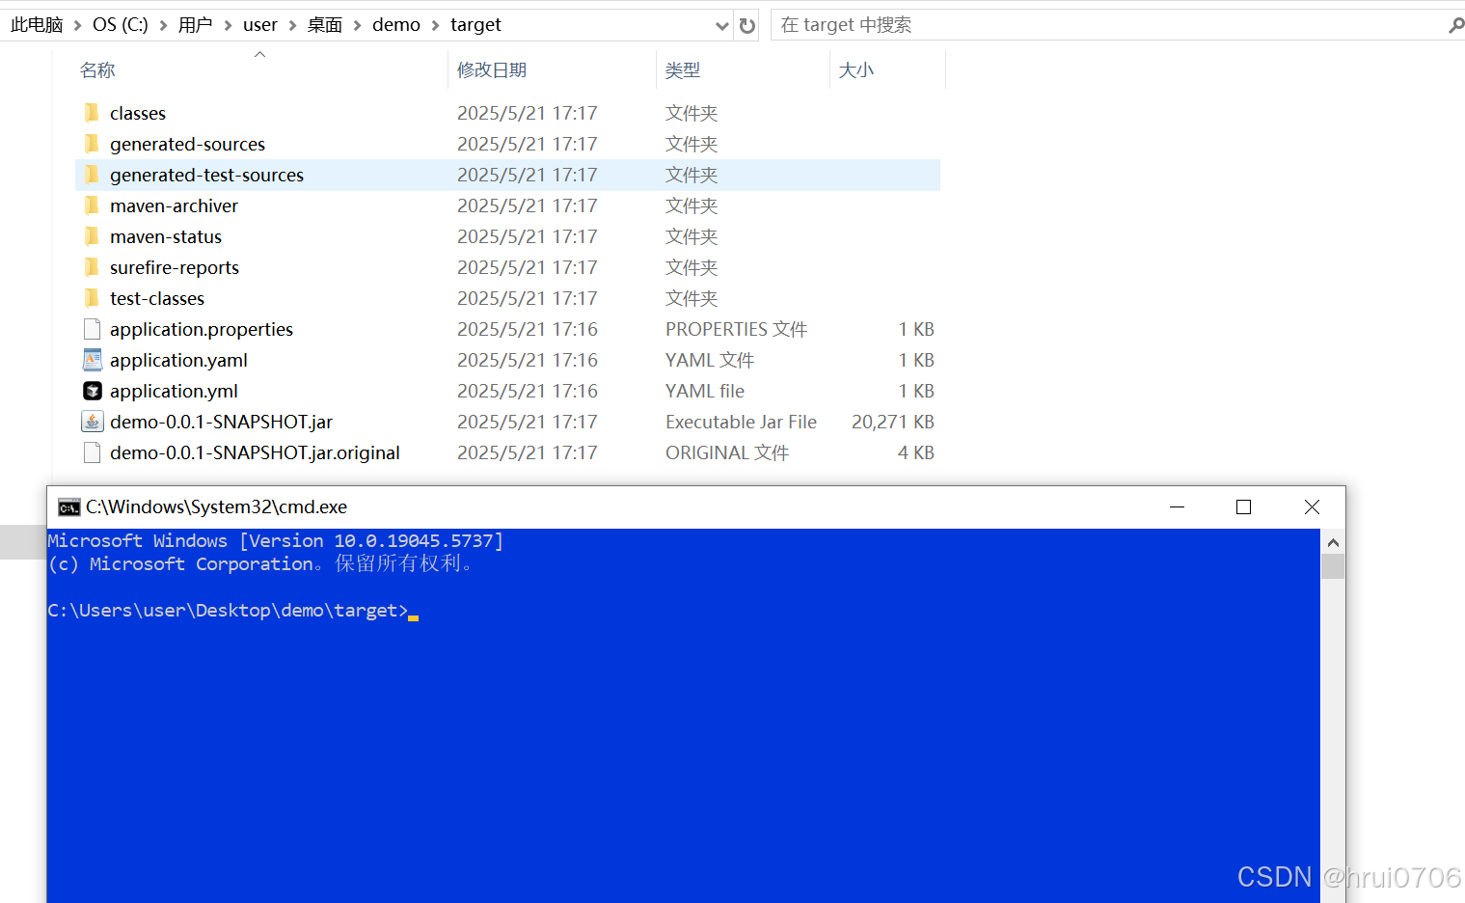Sort by 修改日期 column header
1465x903 pixels.
tap(492, 70)
